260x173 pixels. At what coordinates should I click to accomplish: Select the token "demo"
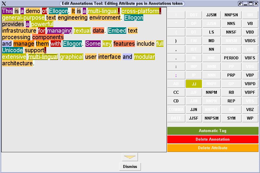[x=33, y=11]
